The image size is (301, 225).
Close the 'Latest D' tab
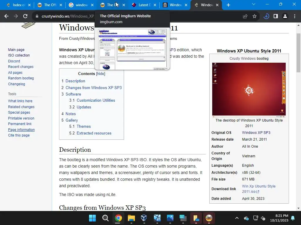pyautogui.click(x=155, y=5)
